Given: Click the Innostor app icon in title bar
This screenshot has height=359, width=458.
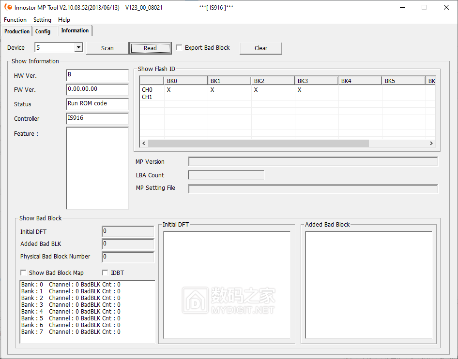Looking at the screenshot, I should [8, 7].
